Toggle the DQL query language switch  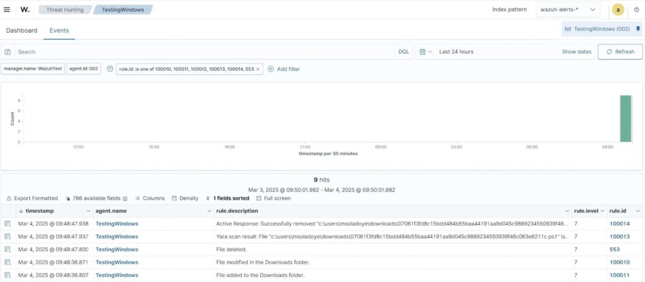coord(403,52)
